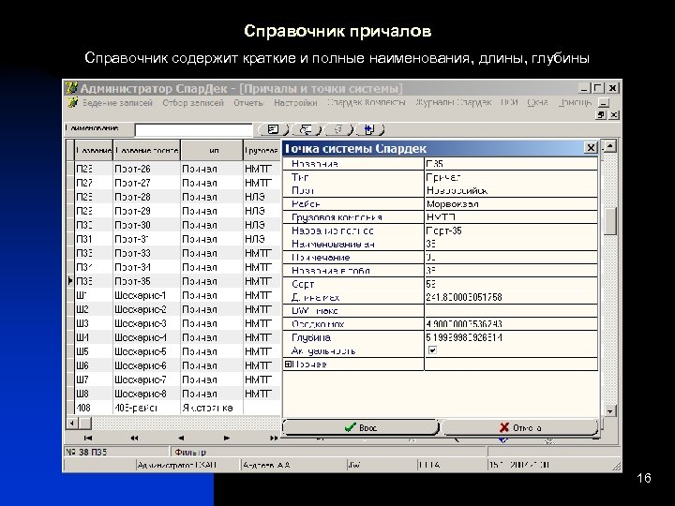This screenshot has height=506, width=675.
Task: Click the blue-arrow toolbar button after the search field
Action: 369,129
